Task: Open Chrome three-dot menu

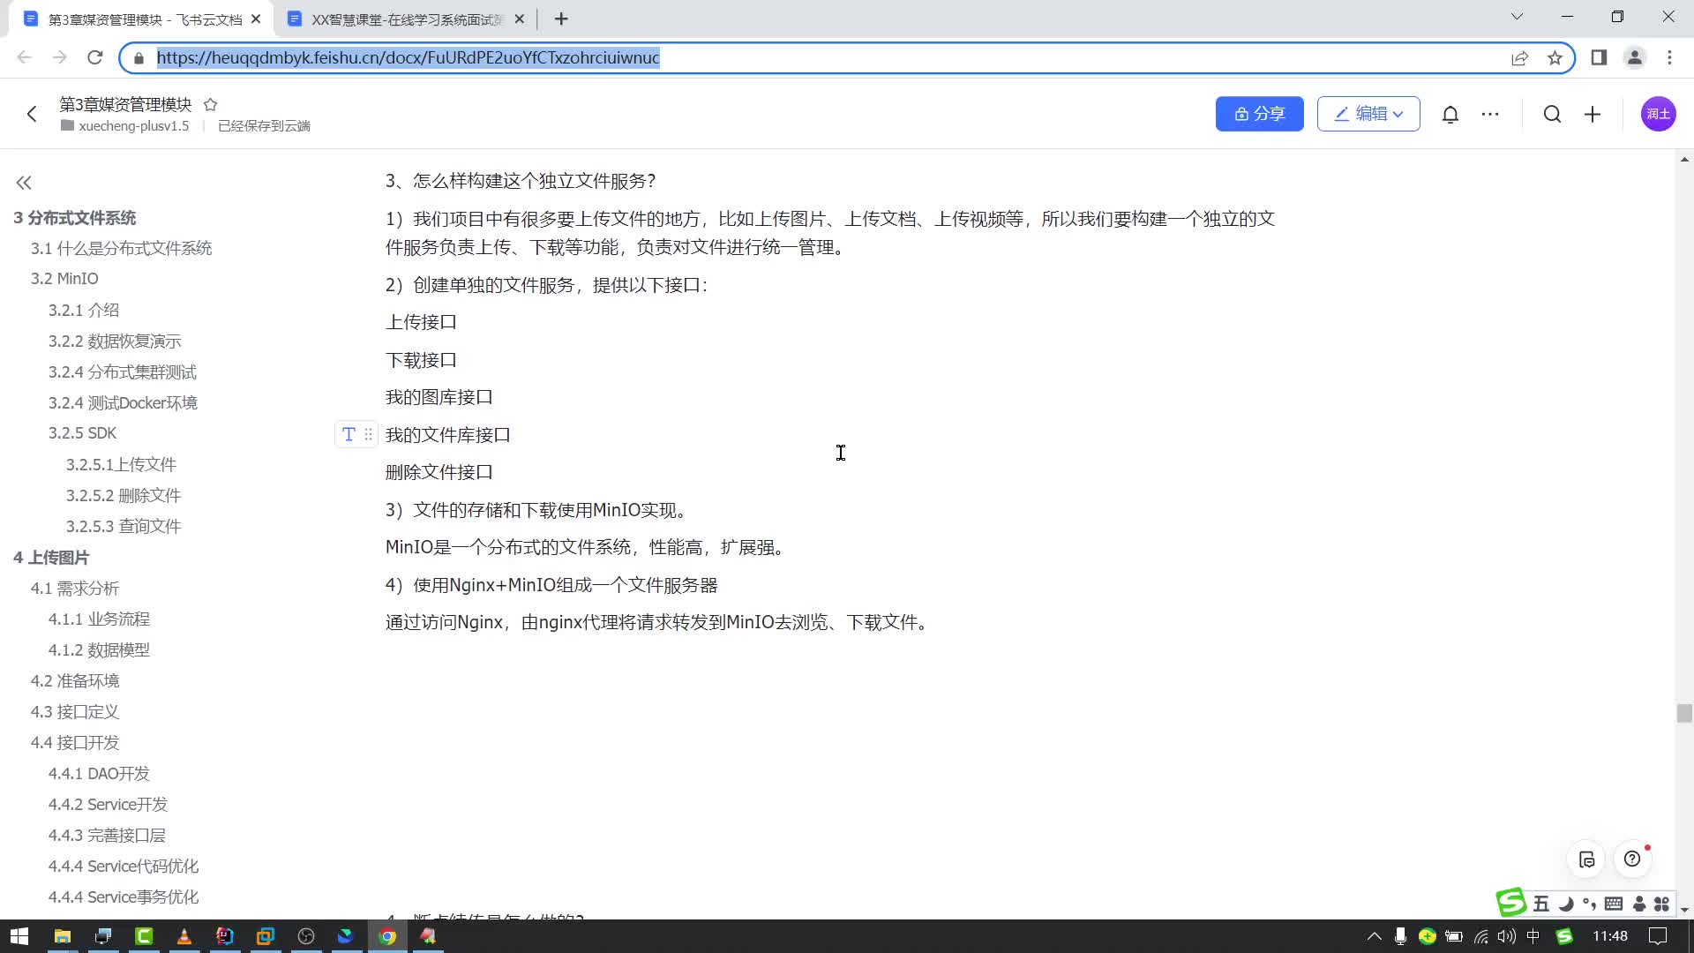Action: (x=1669, y=57)
